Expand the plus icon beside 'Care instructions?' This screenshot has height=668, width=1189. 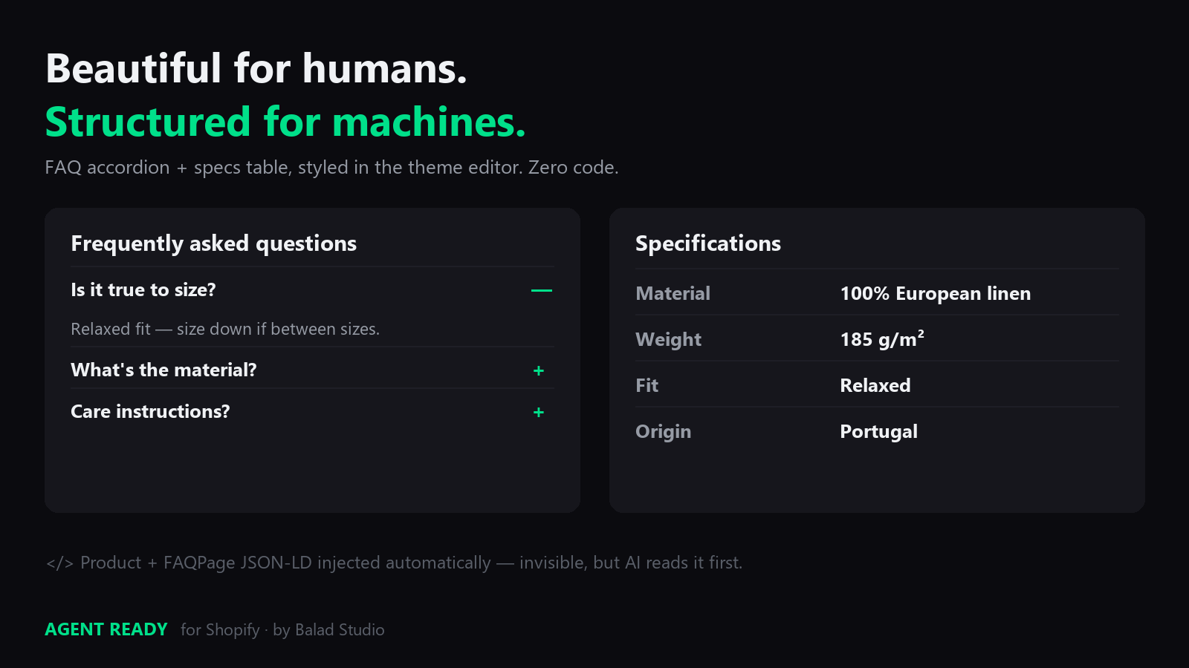point(539,412)
